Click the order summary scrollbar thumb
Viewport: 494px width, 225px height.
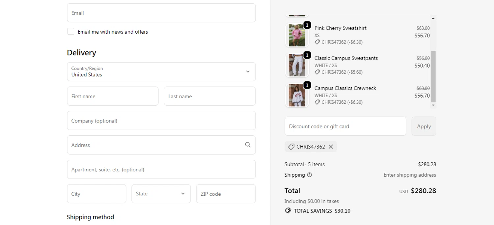pos(433,76)
